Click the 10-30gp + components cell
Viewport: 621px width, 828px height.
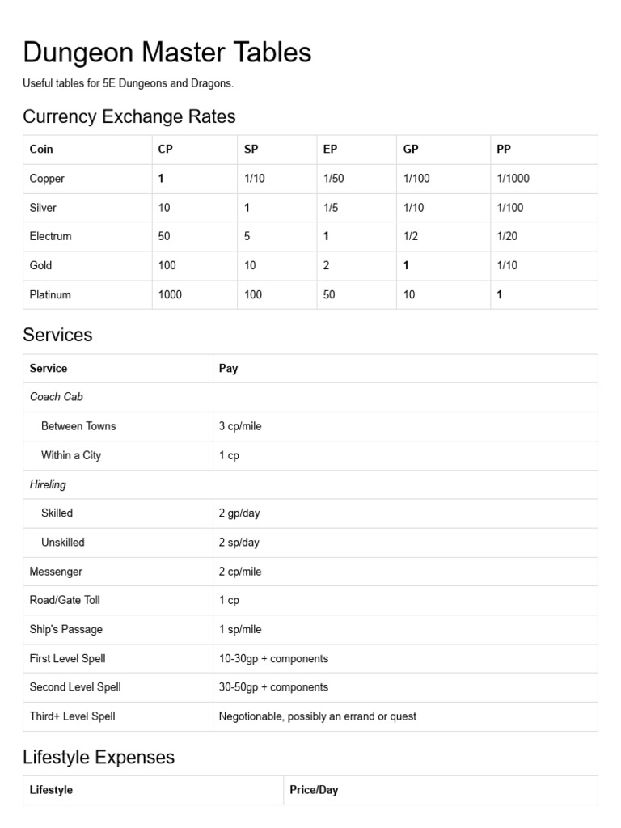point(273,659)
